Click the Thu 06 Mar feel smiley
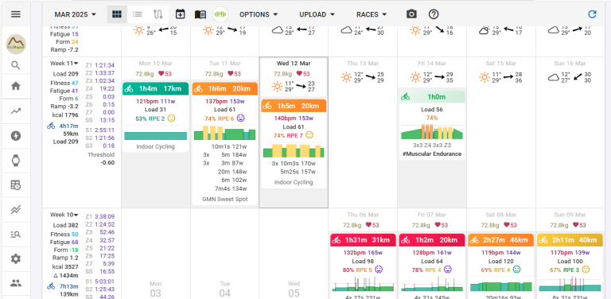 [x=379, y=270]
